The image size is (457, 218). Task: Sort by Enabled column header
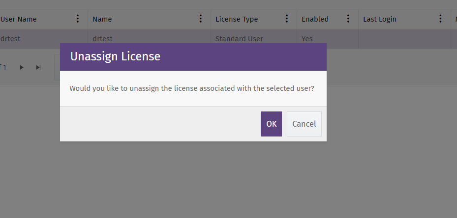tap(315, 19)
